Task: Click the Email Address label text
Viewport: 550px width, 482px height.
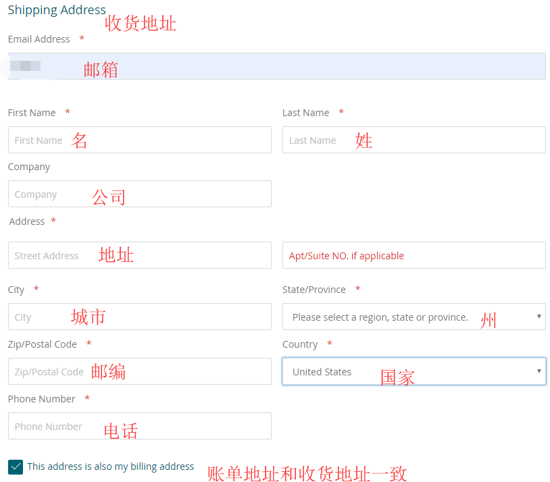Action: [x=39, y=39]
